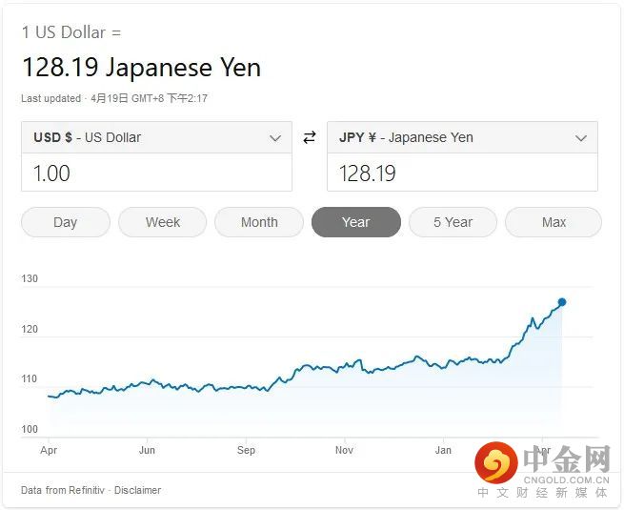Choose the Year time range tab
Viewport: 624px width, 510px height.
pos(355,222)
